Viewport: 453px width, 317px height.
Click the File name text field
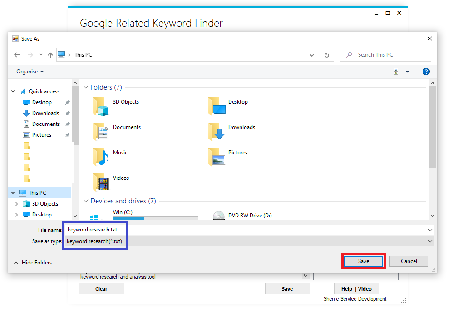(x=245, y=230)
